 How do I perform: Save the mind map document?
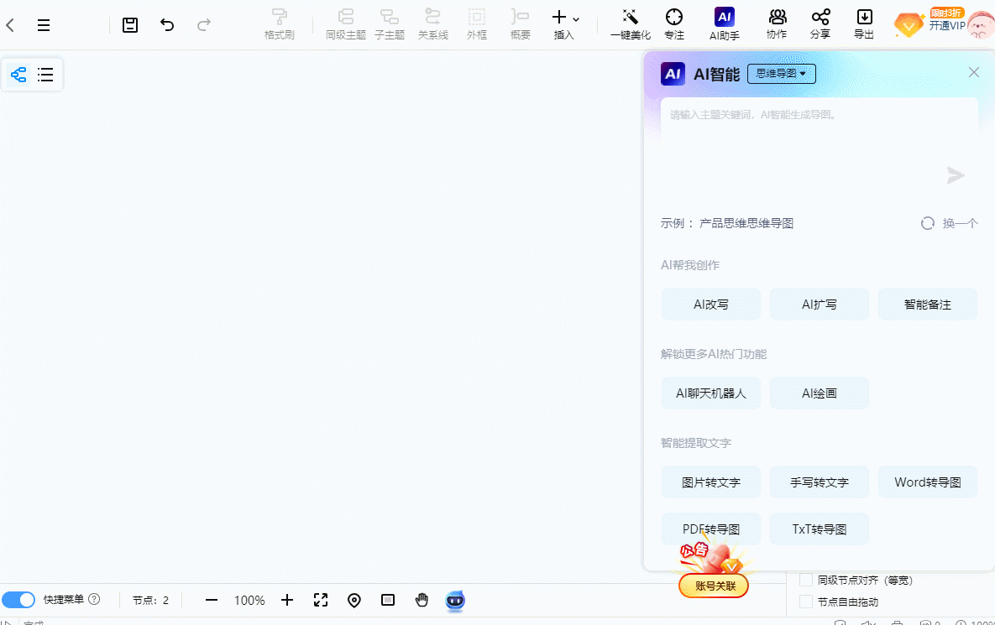(130, 25)
